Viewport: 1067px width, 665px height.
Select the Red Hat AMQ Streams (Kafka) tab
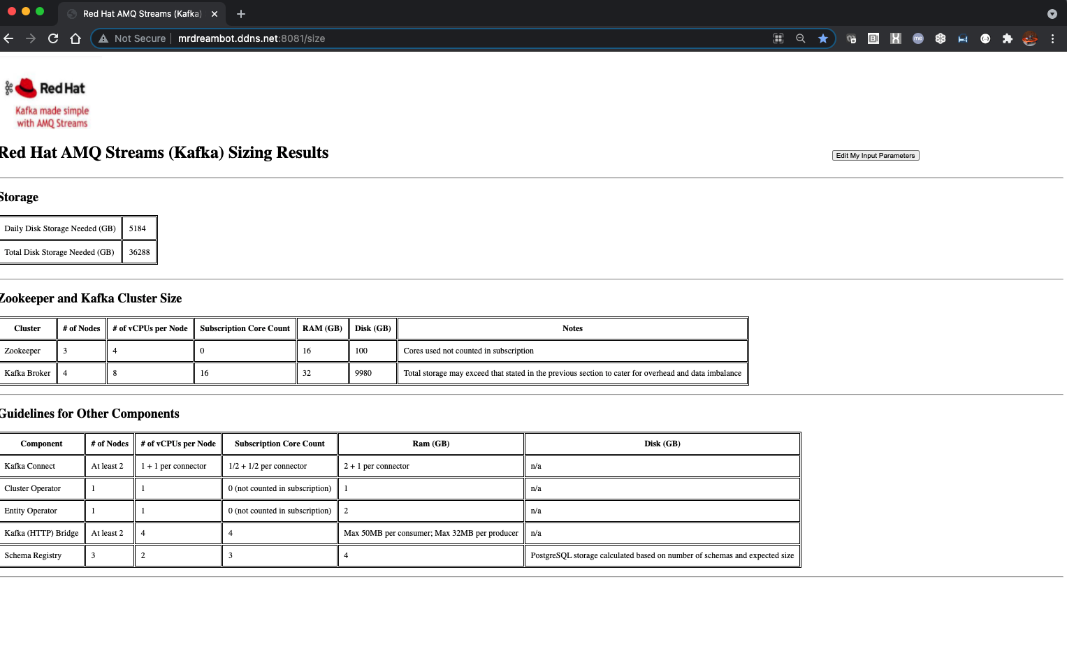point(142,14)
